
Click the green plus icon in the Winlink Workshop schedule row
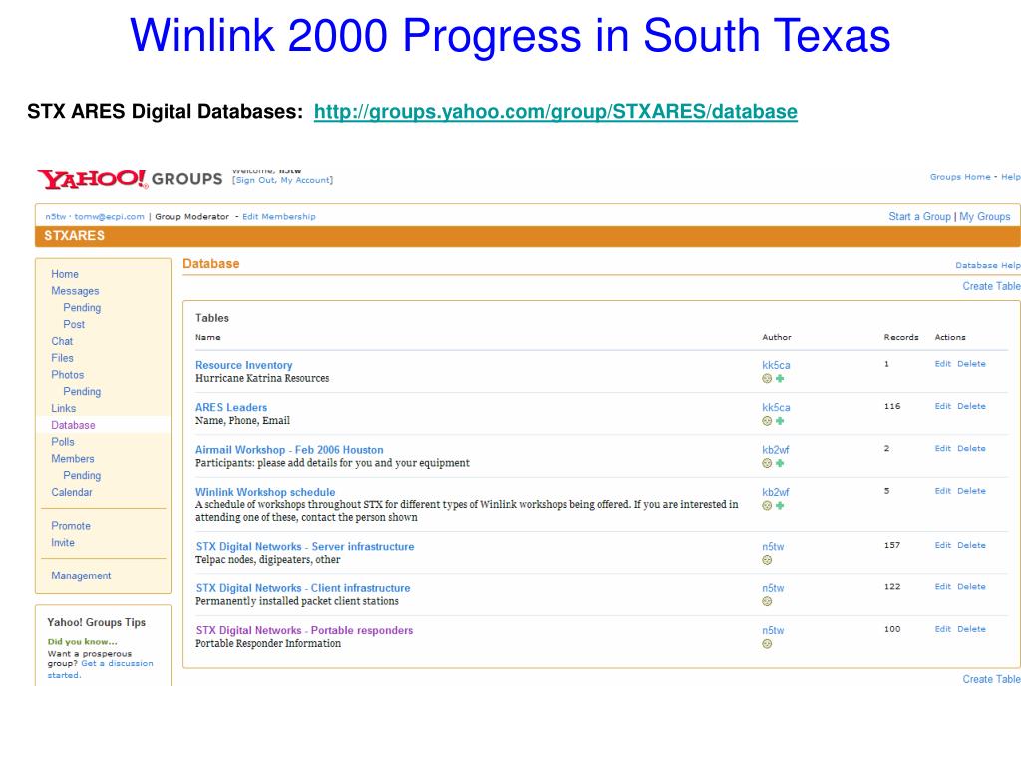pyautogui.click(x=780, y=506)
